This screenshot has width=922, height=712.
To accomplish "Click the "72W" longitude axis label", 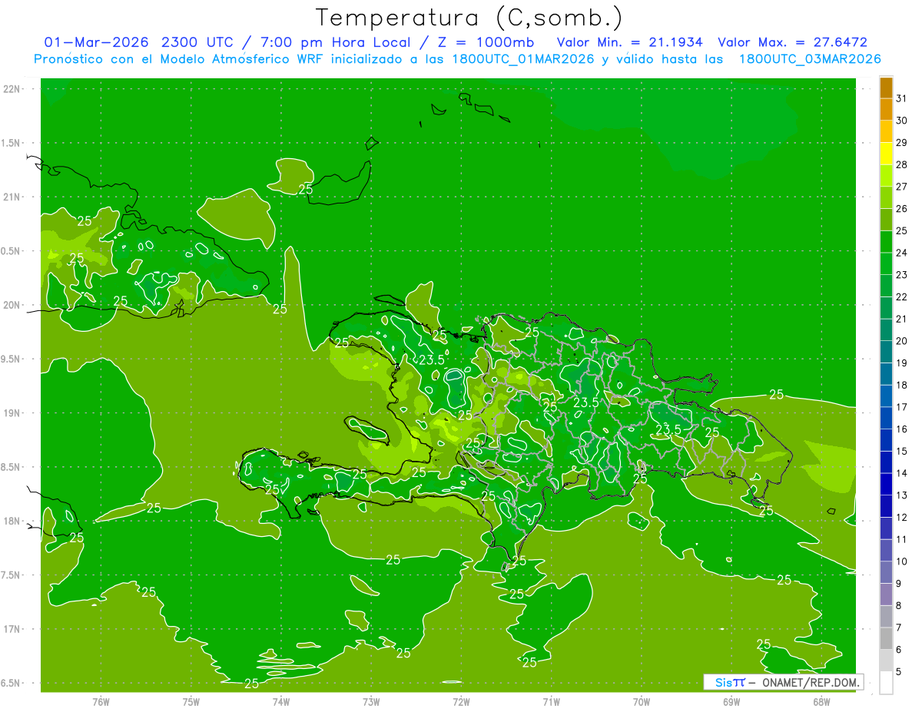I will [x=461, y=702].
